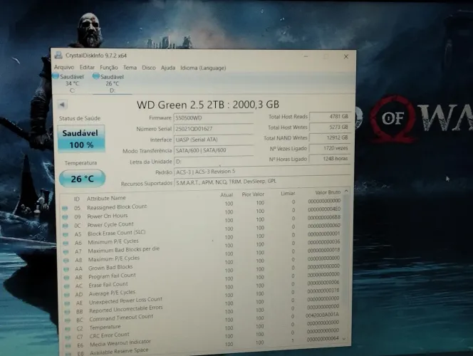473x356 pixels.
Task: Click the status icon for Erase Fail Count
Action: [67, 286]
